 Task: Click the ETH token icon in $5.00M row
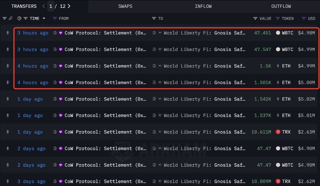pyautogui.click(x=278, y=82)
